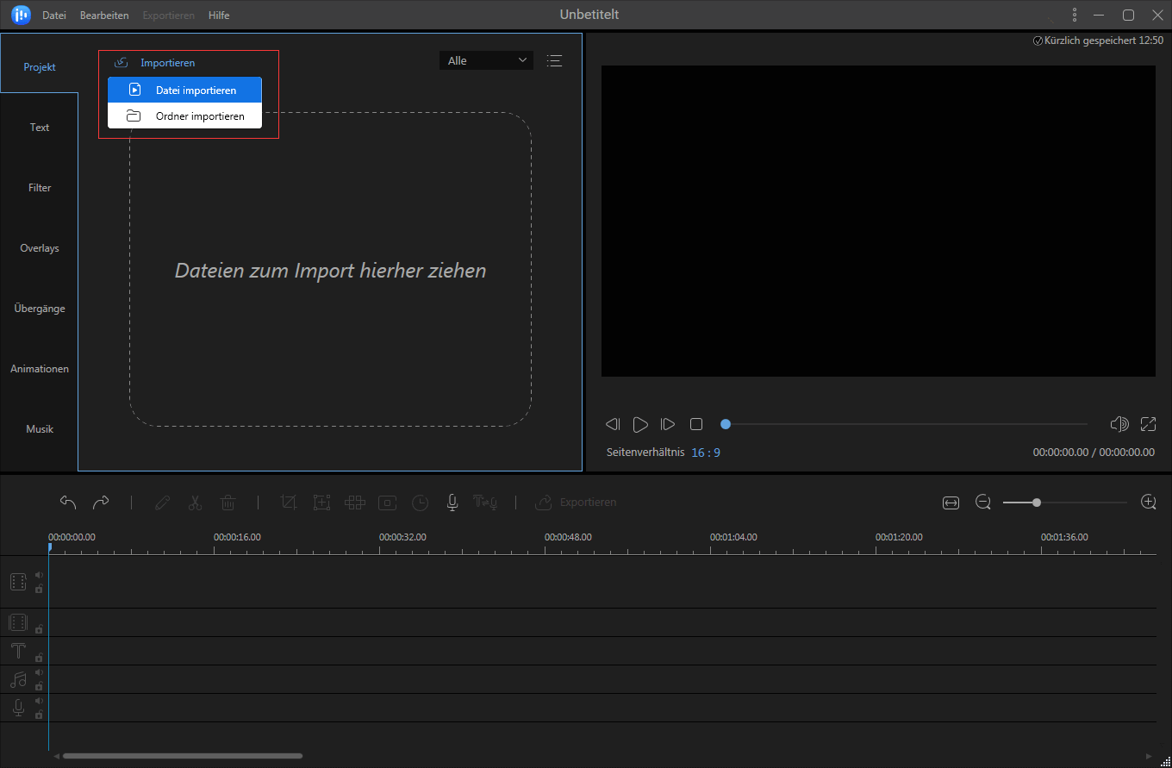Click the Mosaik icon in the timeline toolbar
The image size is (1172, 768).
354,503
